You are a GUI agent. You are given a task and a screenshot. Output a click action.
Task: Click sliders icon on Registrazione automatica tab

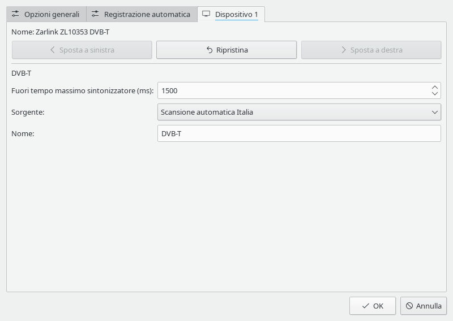click(95, 14)
